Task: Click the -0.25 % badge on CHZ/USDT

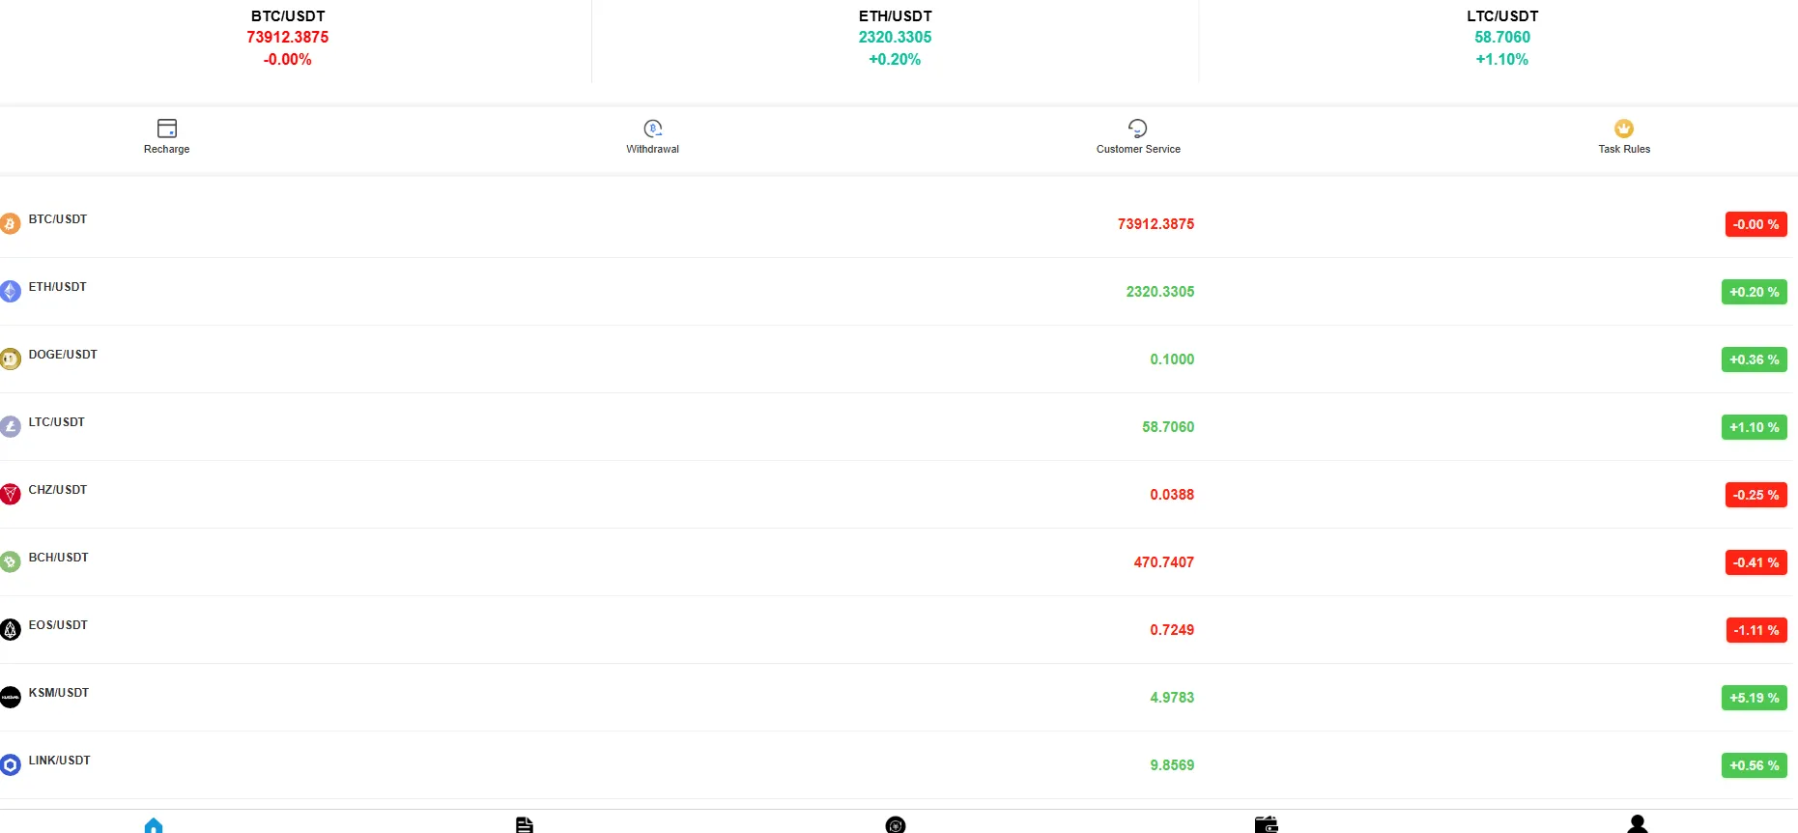Action: point(1755,495)
